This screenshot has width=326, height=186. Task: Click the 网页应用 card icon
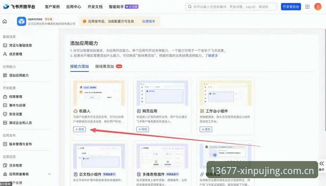(x=139, y=111)
